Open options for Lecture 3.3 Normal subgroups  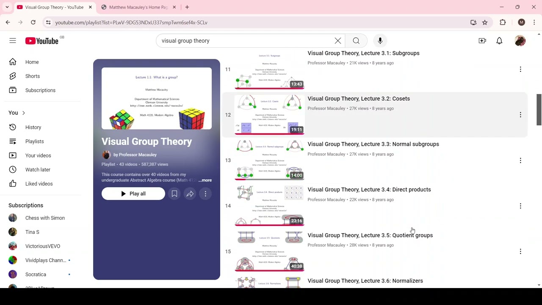tap(520, 160)
